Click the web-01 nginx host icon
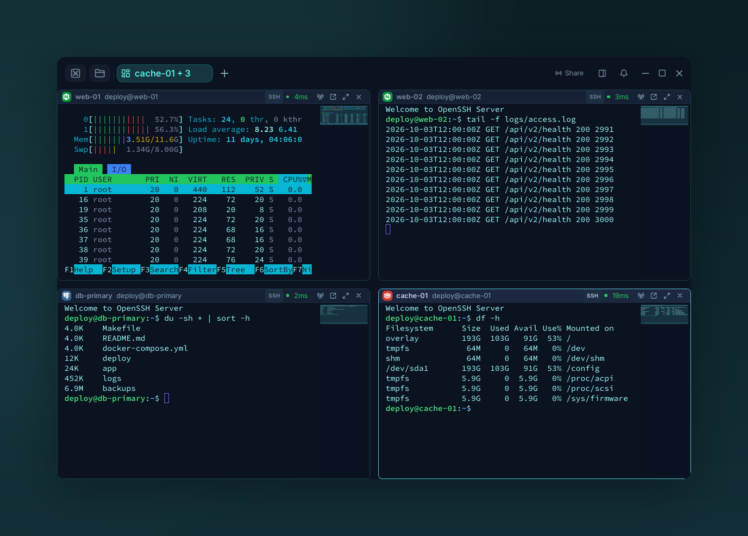748x536 pixels. (66, 97)
